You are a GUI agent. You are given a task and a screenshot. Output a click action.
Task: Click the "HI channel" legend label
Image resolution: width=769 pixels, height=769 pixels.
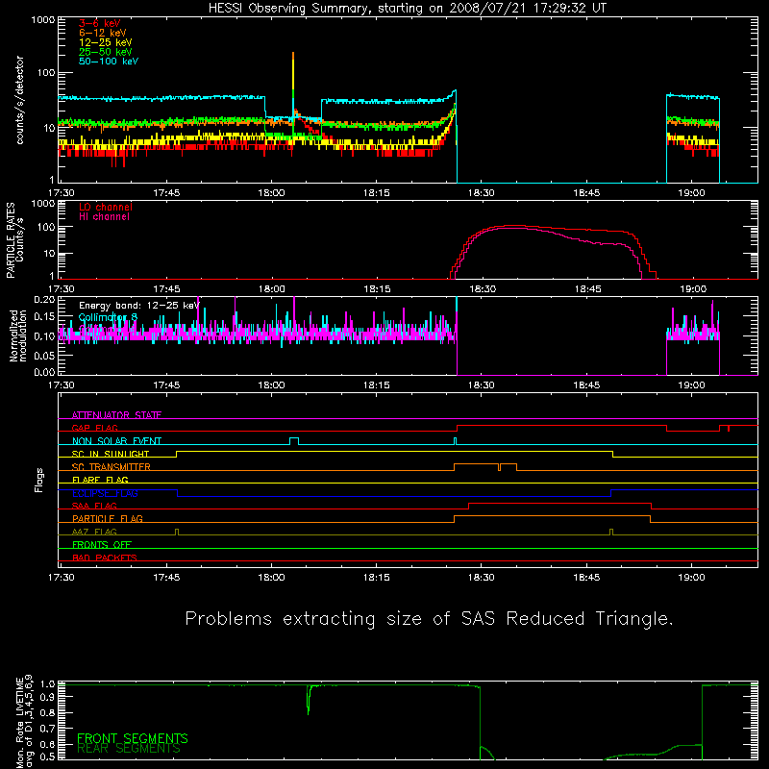tap(105, 217)
